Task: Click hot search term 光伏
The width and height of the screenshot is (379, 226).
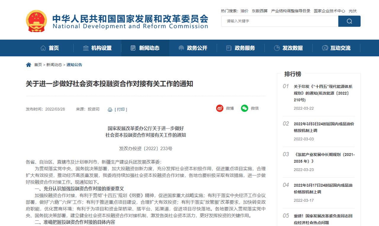Action: [352, 11]
